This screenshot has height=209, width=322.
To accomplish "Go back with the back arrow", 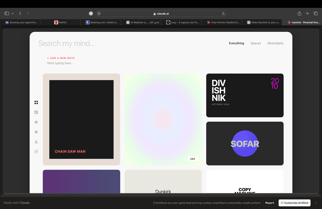I will pyautogui.click(x=20, y=14).
